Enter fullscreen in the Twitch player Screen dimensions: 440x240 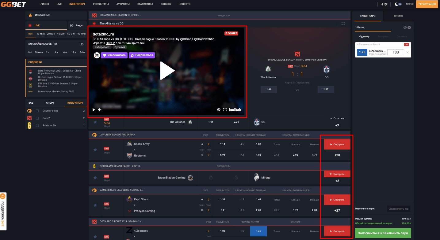click(x=225, y=110)
